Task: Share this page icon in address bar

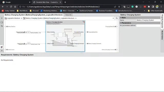Action: (115, 7)
